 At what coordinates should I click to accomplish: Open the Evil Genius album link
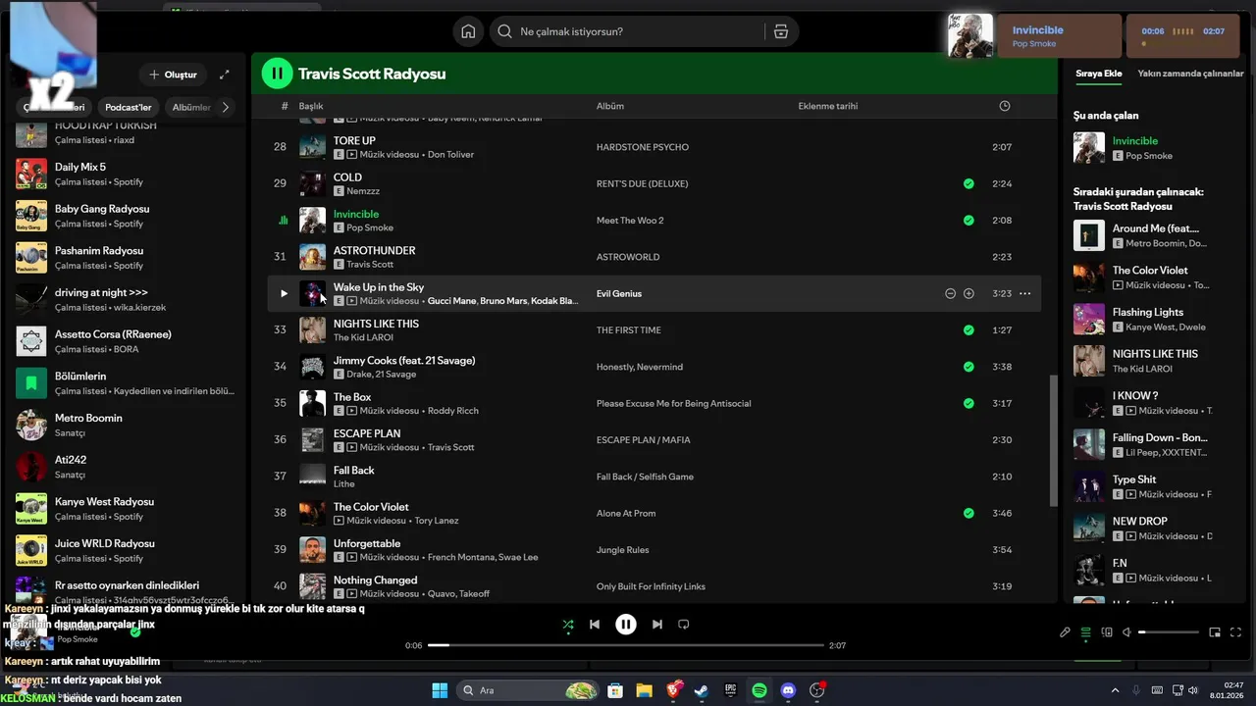(618, 293)
